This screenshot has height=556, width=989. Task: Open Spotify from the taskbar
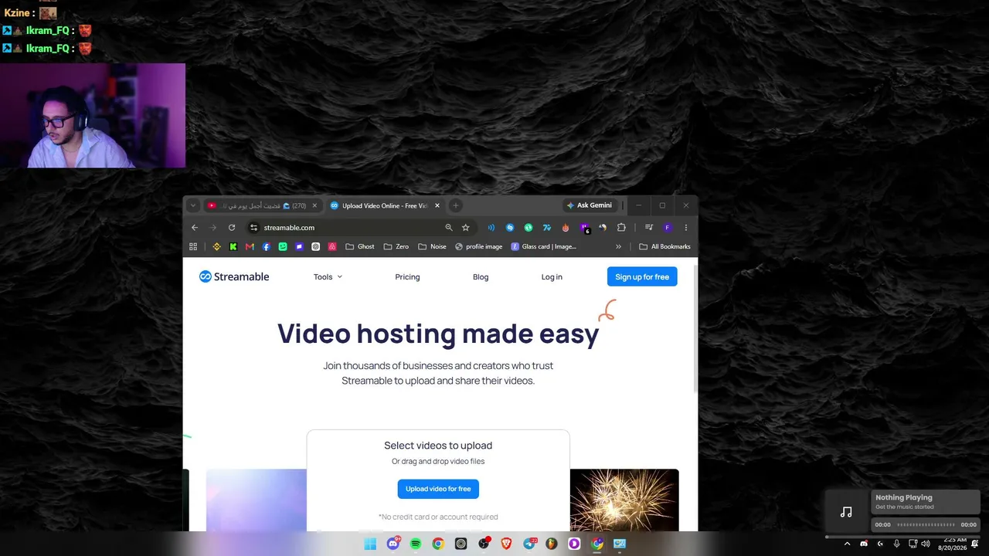[416, 544]
